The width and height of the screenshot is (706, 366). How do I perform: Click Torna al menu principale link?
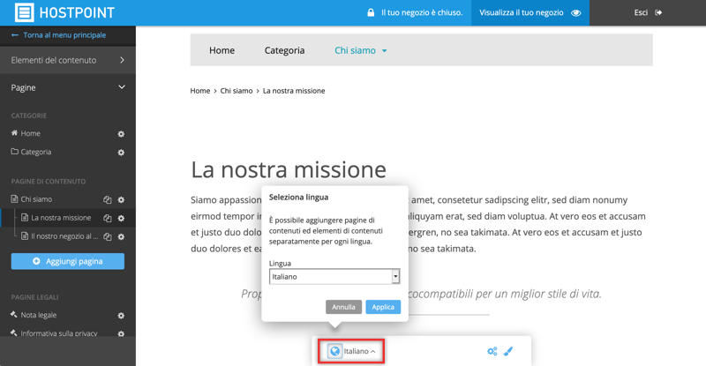pyautogui.click(x=64, y=35)
